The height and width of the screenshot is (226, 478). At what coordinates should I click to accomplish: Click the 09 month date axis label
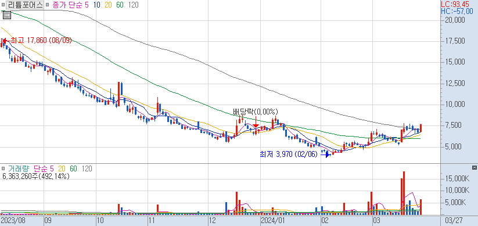(x=48, y=220)
